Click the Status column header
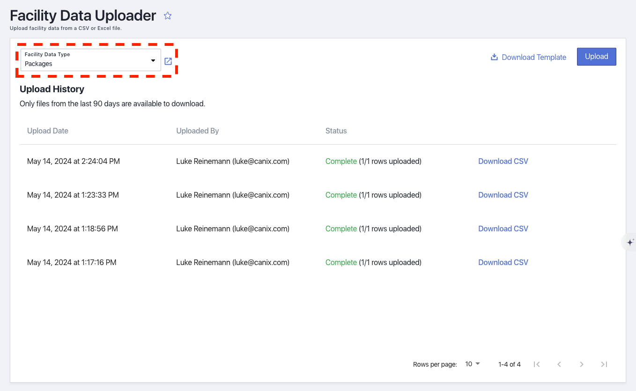636x391 pixels. tap(336, 131)
